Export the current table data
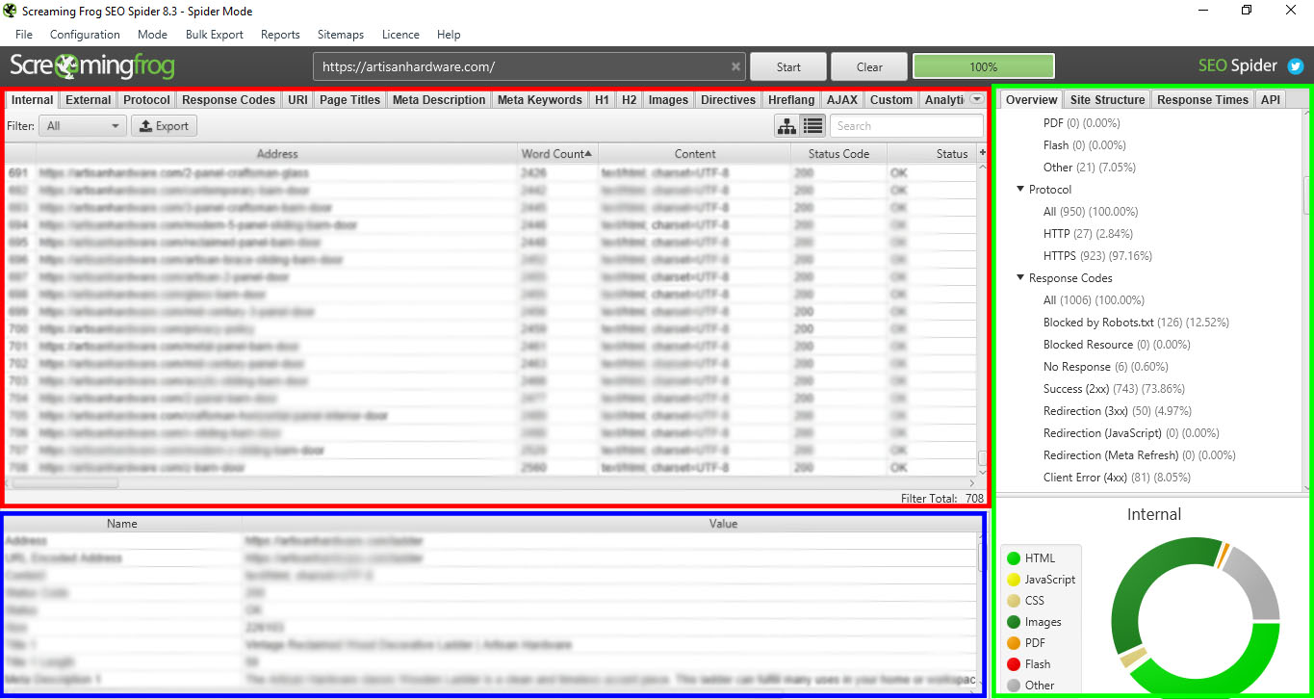The image size is (1314, 699). (164, 126)
